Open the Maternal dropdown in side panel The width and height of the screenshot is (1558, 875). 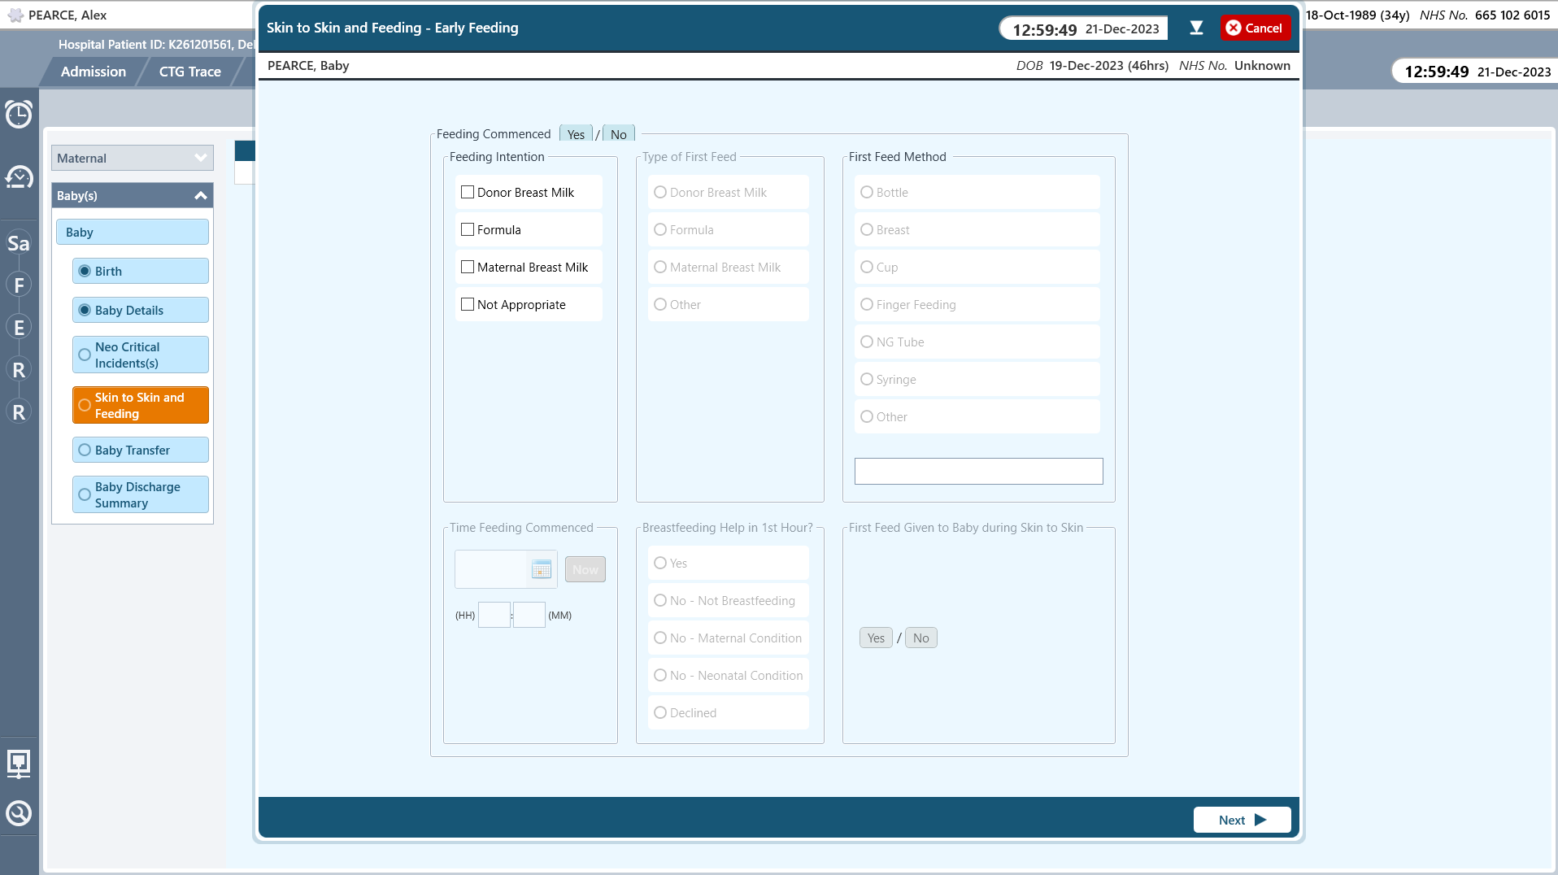click(133, 158)
